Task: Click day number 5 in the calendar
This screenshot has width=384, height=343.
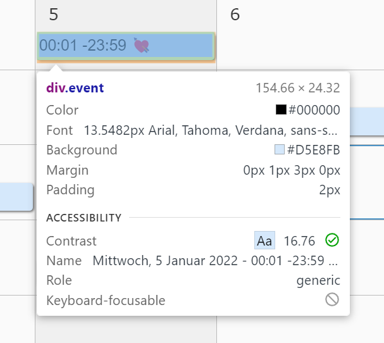Action: point(54,15)
